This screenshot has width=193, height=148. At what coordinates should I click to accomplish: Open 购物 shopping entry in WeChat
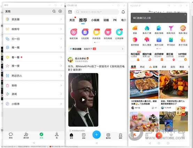34,85
